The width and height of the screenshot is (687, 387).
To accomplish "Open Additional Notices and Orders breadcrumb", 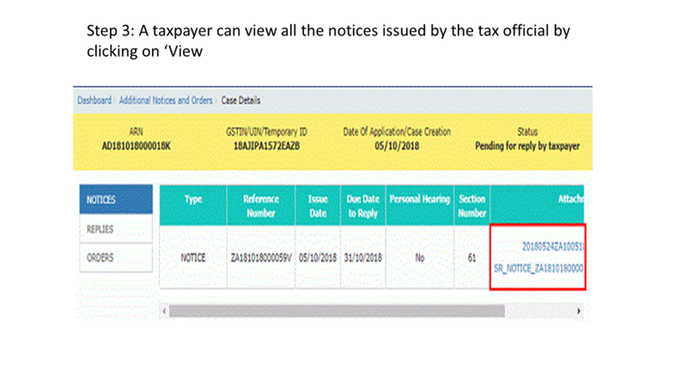I will click(x=166, y=100).
